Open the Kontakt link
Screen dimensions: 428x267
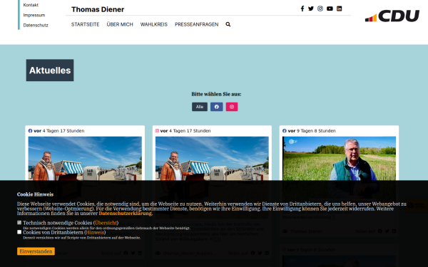click(31, 5)
